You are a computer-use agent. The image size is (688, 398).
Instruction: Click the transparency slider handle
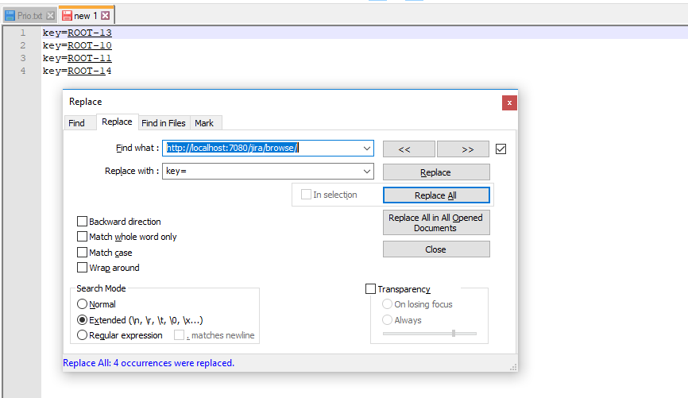454,334
